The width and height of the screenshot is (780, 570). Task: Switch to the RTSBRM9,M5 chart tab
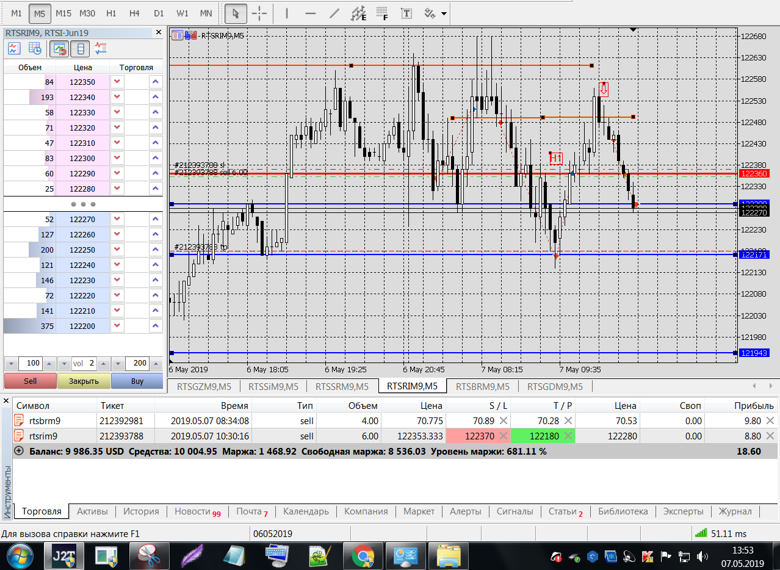[482, 386]
